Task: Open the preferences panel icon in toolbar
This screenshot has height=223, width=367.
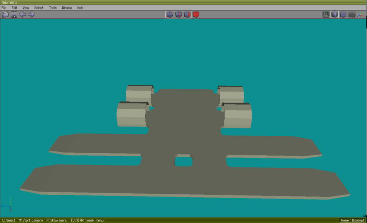Action: (326, 15)
